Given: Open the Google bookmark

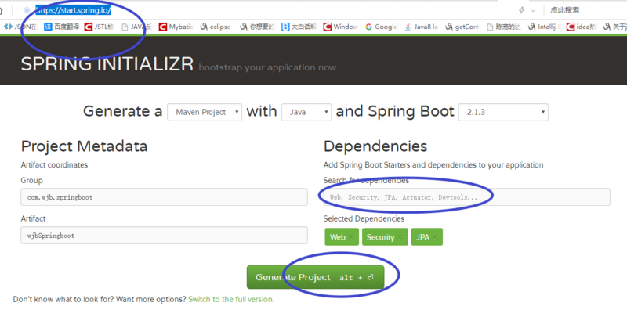Looking at the screenshot, I should pyautogui.click(x=381, y=27).
